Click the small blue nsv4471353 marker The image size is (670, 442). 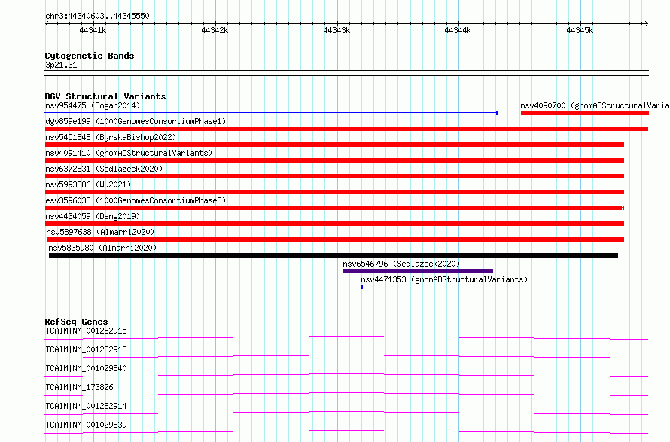362,287
